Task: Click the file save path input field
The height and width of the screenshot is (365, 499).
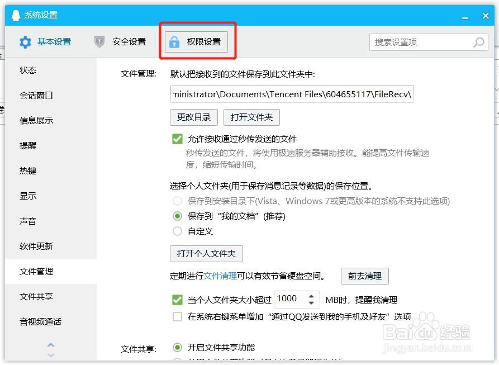Action: [291, 94]
